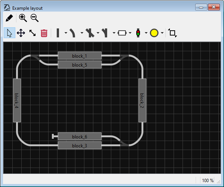Screen dimensions: 224x187
Task: Select the traffic light signal tool
Action: [x=138, y=33]
